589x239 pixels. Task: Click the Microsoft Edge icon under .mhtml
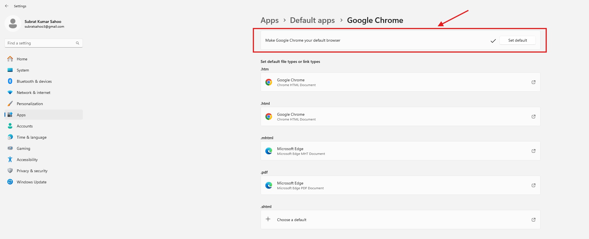click(269, 151)
